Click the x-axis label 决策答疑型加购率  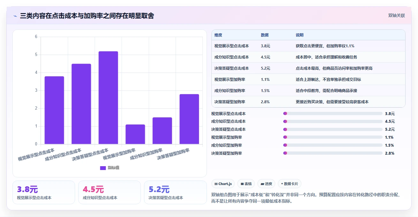[173, 154]
